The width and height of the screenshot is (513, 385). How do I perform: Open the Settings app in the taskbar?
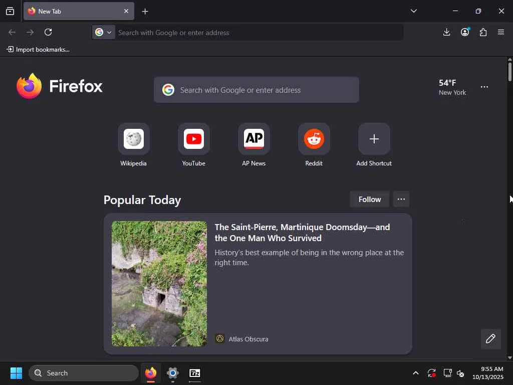click(x=173, y=373)
